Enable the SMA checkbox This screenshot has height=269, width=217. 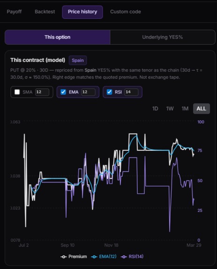click(17, 92)
